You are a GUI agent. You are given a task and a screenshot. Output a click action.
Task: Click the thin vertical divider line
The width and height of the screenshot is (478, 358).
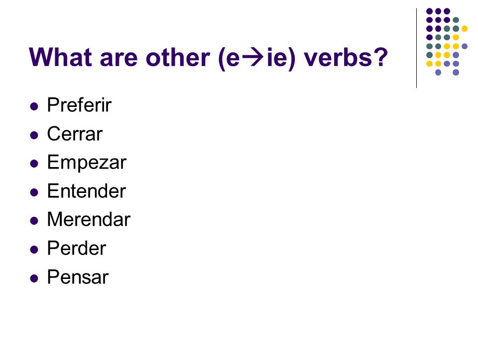(416, 48)
